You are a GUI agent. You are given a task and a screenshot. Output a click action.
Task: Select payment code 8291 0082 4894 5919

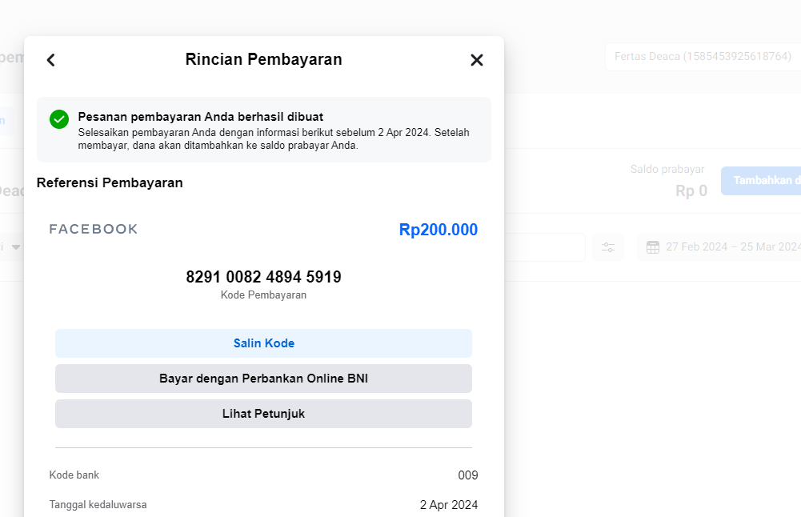(x=263, y=277)
